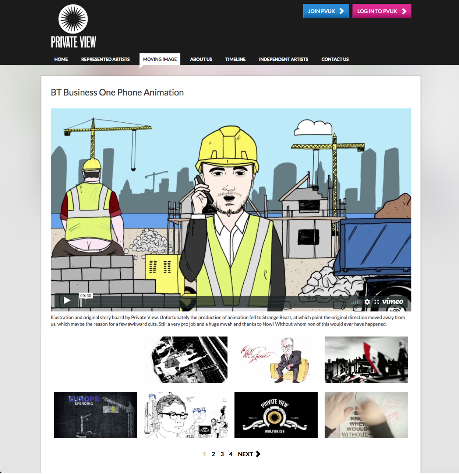This screenshot has width=459, height=474.
Task: Click the NEXT pagination link
Action: click(x=249, y=454)
